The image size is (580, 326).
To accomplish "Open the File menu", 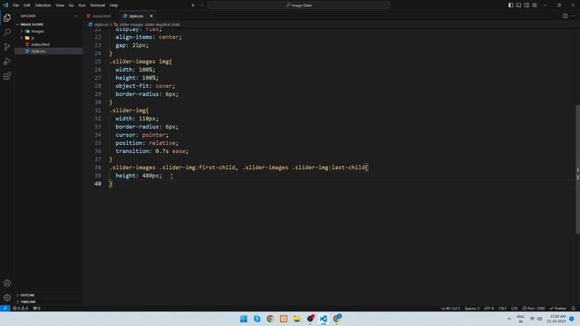I will point(15,5).
